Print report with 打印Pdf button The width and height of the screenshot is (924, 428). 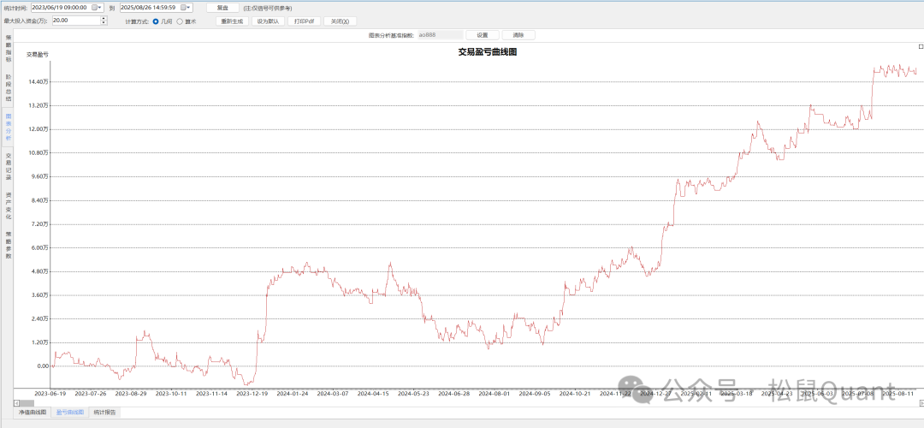coord(304,21)
